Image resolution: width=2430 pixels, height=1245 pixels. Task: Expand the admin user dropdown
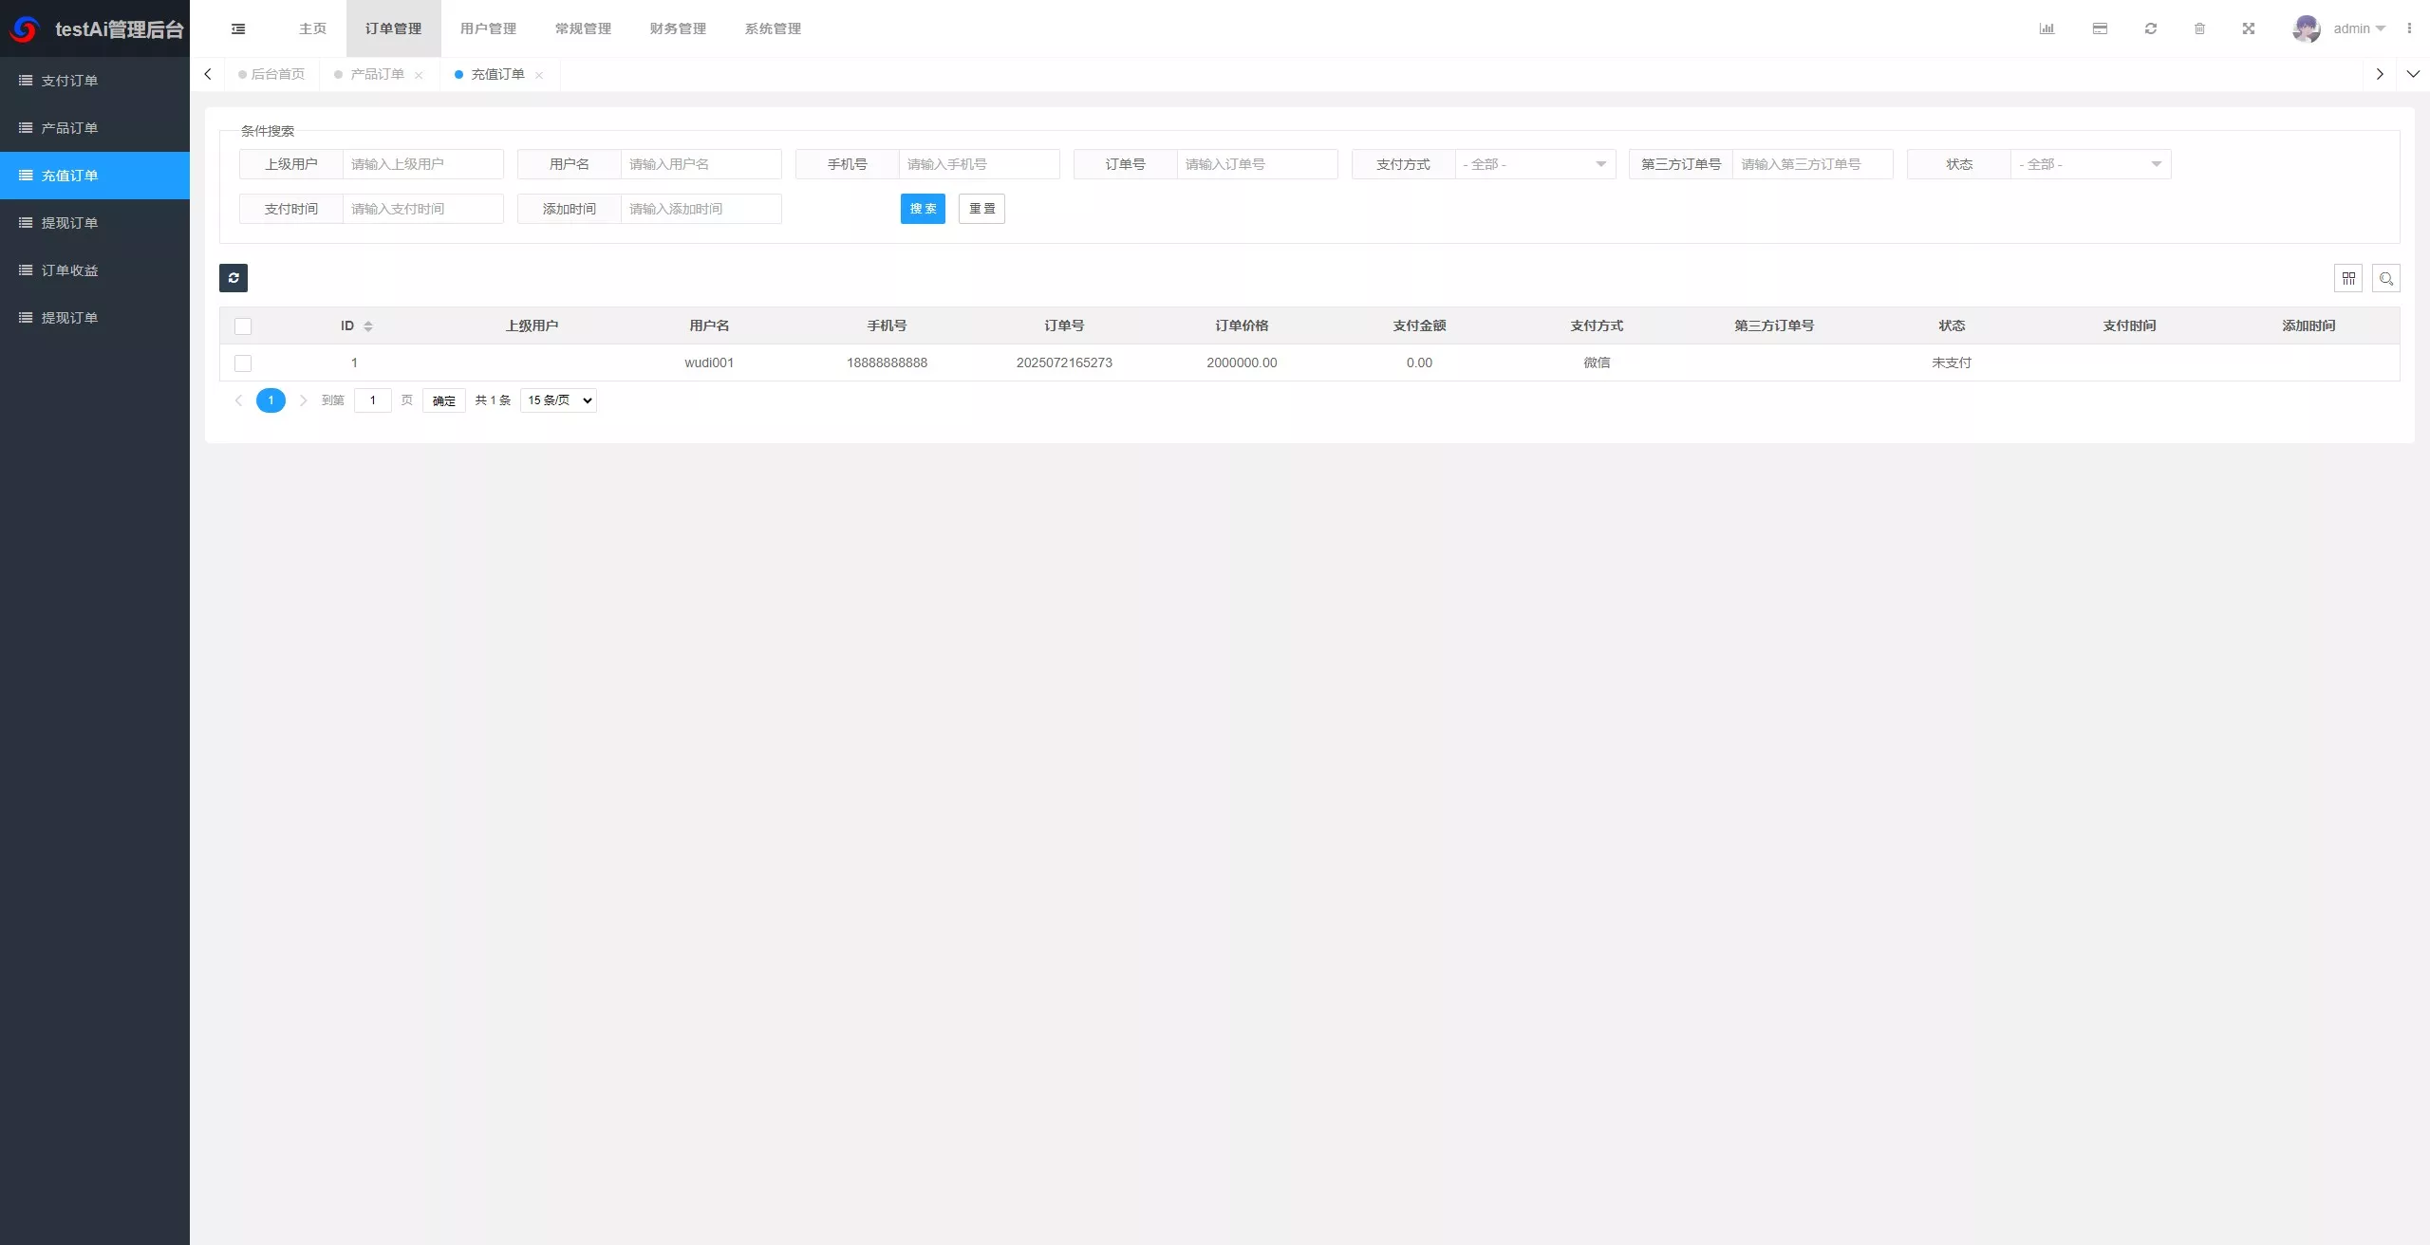point(2359,28)
